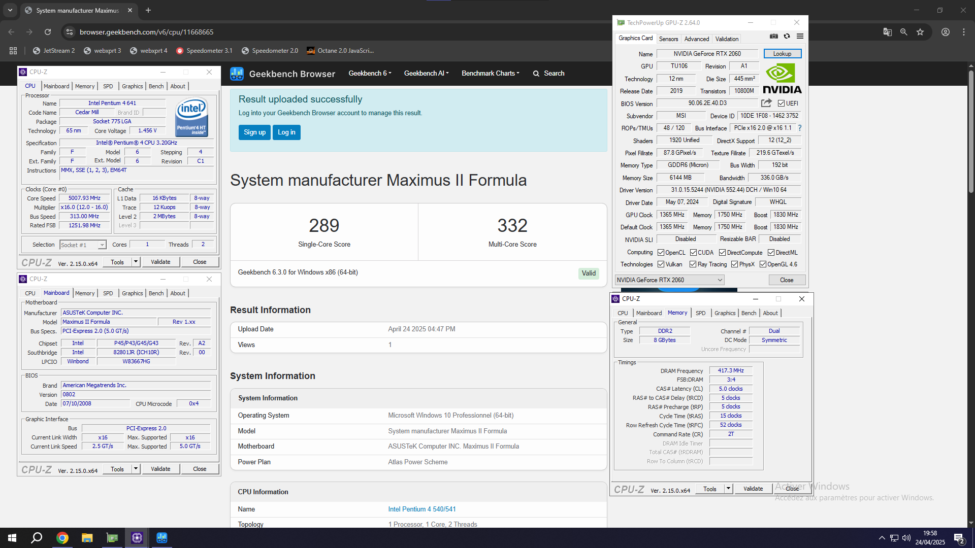Click Sign up button
975x548 pixels.
tap(254, 132)
